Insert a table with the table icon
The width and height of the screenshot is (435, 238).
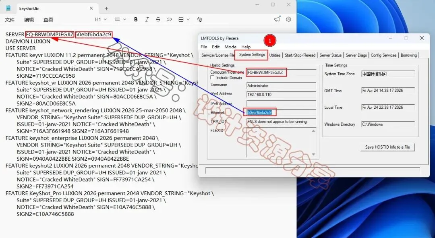pos(181,19)
